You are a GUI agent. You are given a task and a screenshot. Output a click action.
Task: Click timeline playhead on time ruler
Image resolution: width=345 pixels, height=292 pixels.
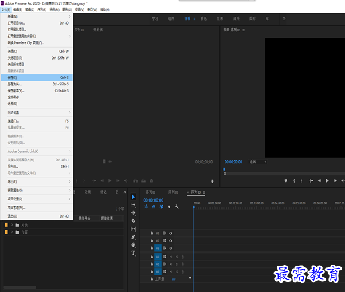194,207
